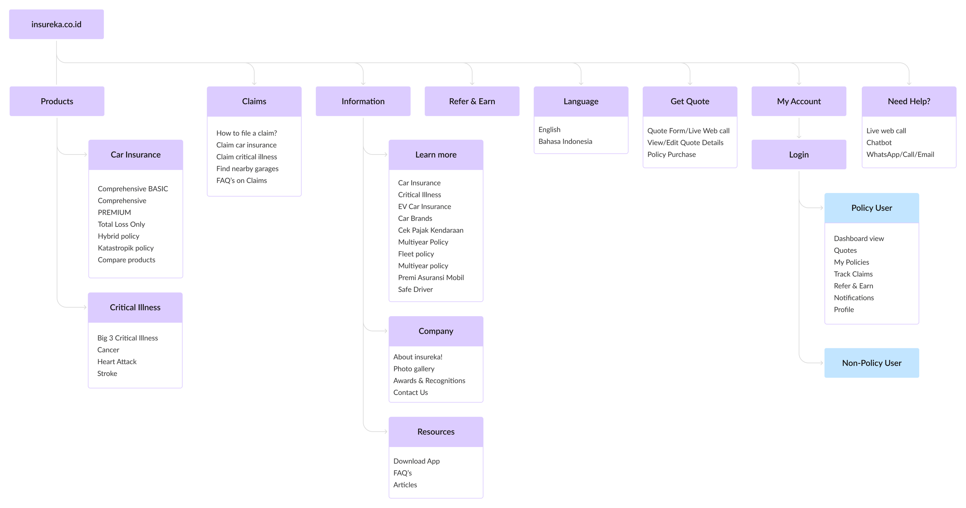This screenshot has width=966, height=508.
Task: Click the Resources node header
Action: [x=436, y=431]
